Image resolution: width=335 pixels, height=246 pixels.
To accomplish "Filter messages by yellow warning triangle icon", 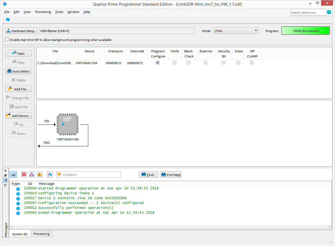I will pyautogui.click(x=40, y=175).
